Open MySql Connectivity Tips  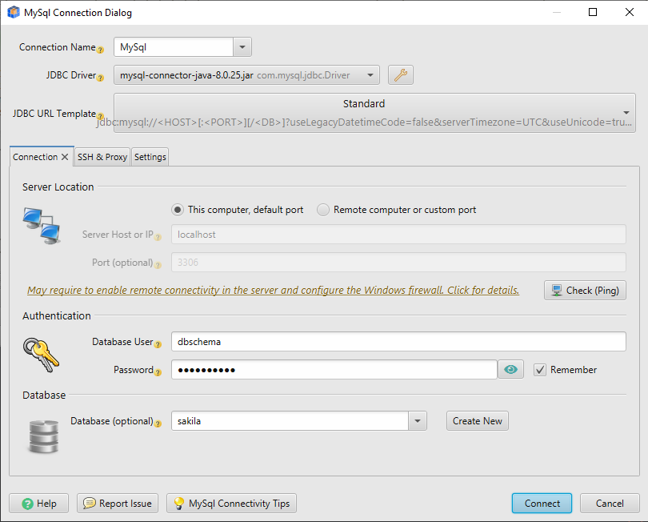pyautogui.click(x=231, y=504)
